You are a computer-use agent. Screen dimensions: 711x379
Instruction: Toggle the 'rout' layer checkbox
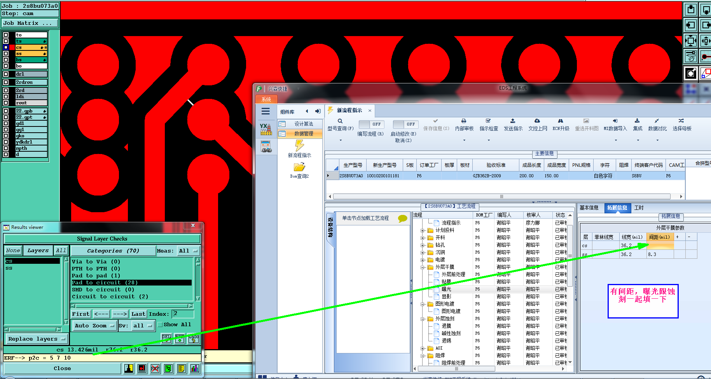tap(6, 103)
